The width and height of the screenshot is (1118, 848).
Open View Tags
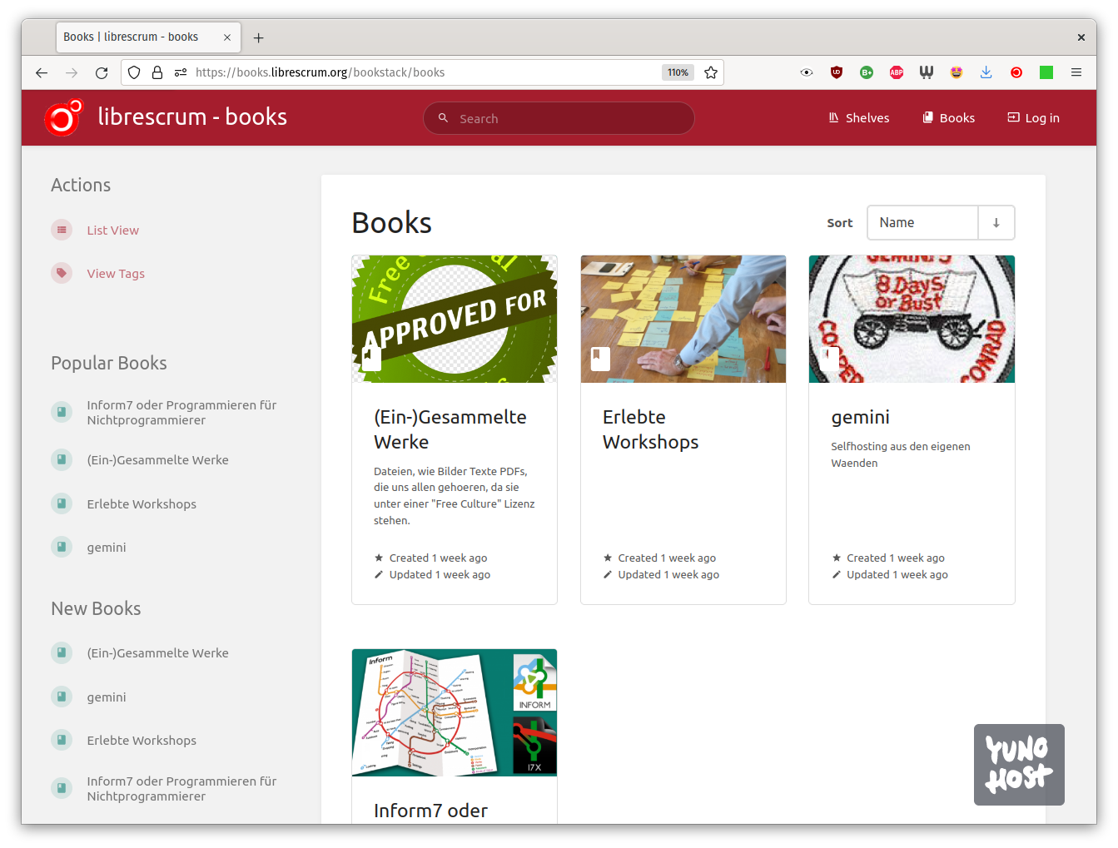click(116, 274)
